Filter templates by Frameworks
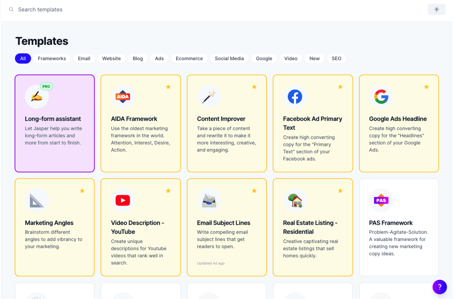 coord(52,59)
